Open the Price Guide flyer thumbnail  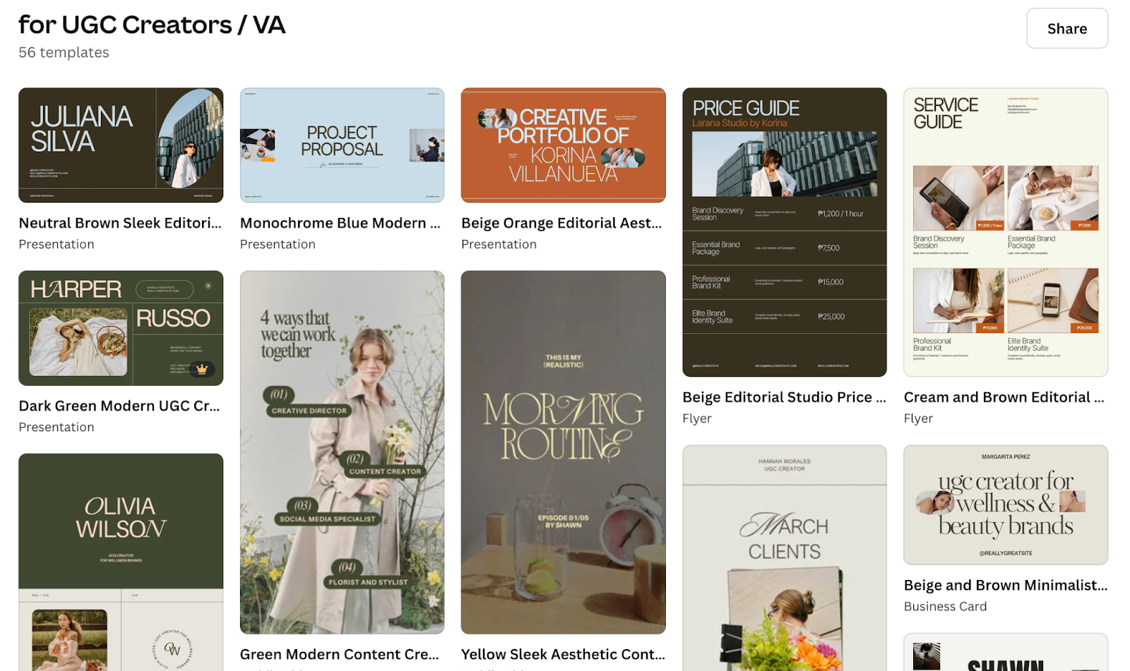(784, 232)
